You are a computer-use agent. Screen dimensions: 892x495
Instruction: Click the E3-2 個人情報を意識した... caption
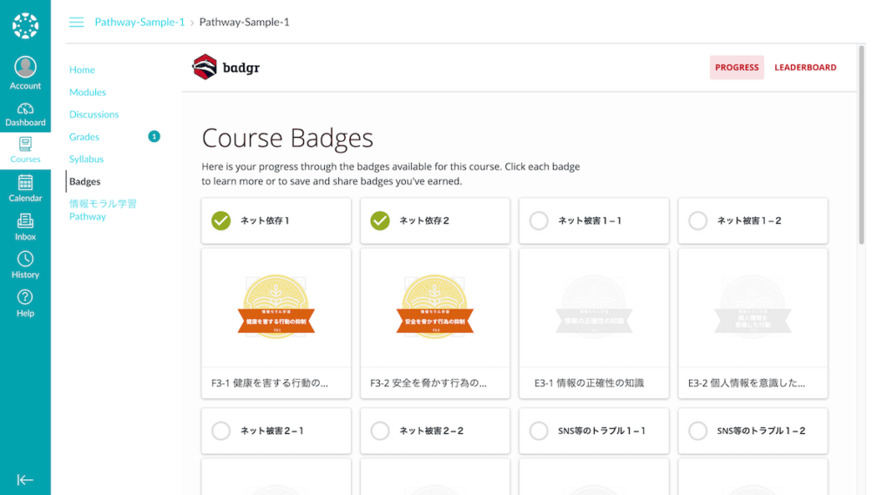click(747, 383)
